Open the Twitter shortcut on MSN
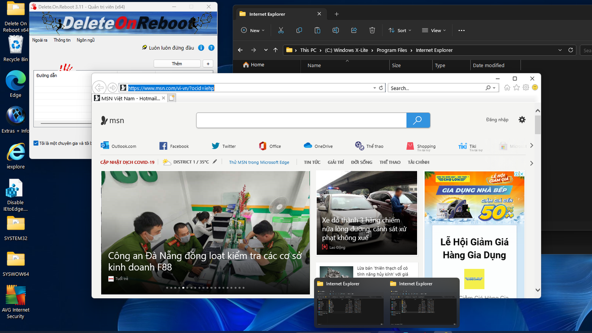The image size is (592, 333). coord(224,146)
